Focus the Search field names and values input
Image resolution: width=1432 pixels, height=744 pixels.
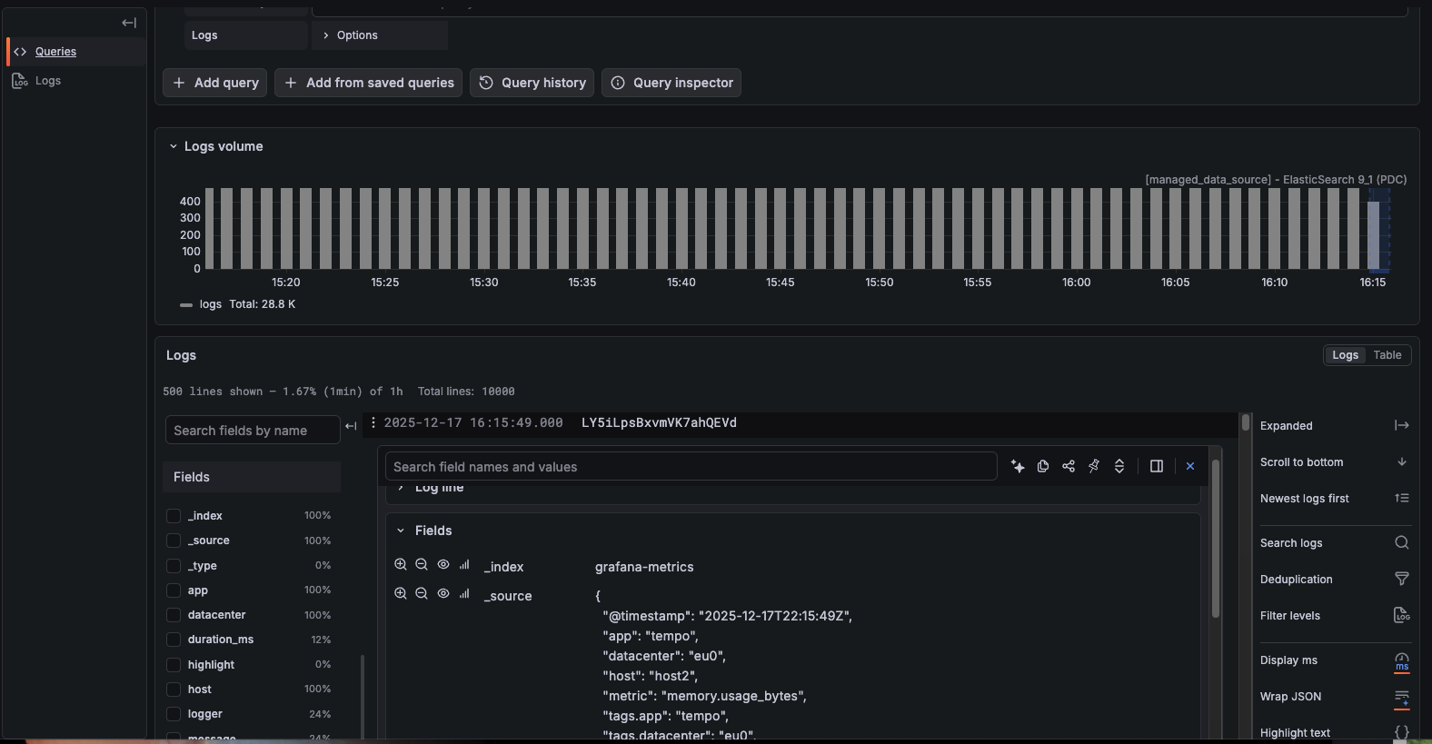click(x=691, y=467)
